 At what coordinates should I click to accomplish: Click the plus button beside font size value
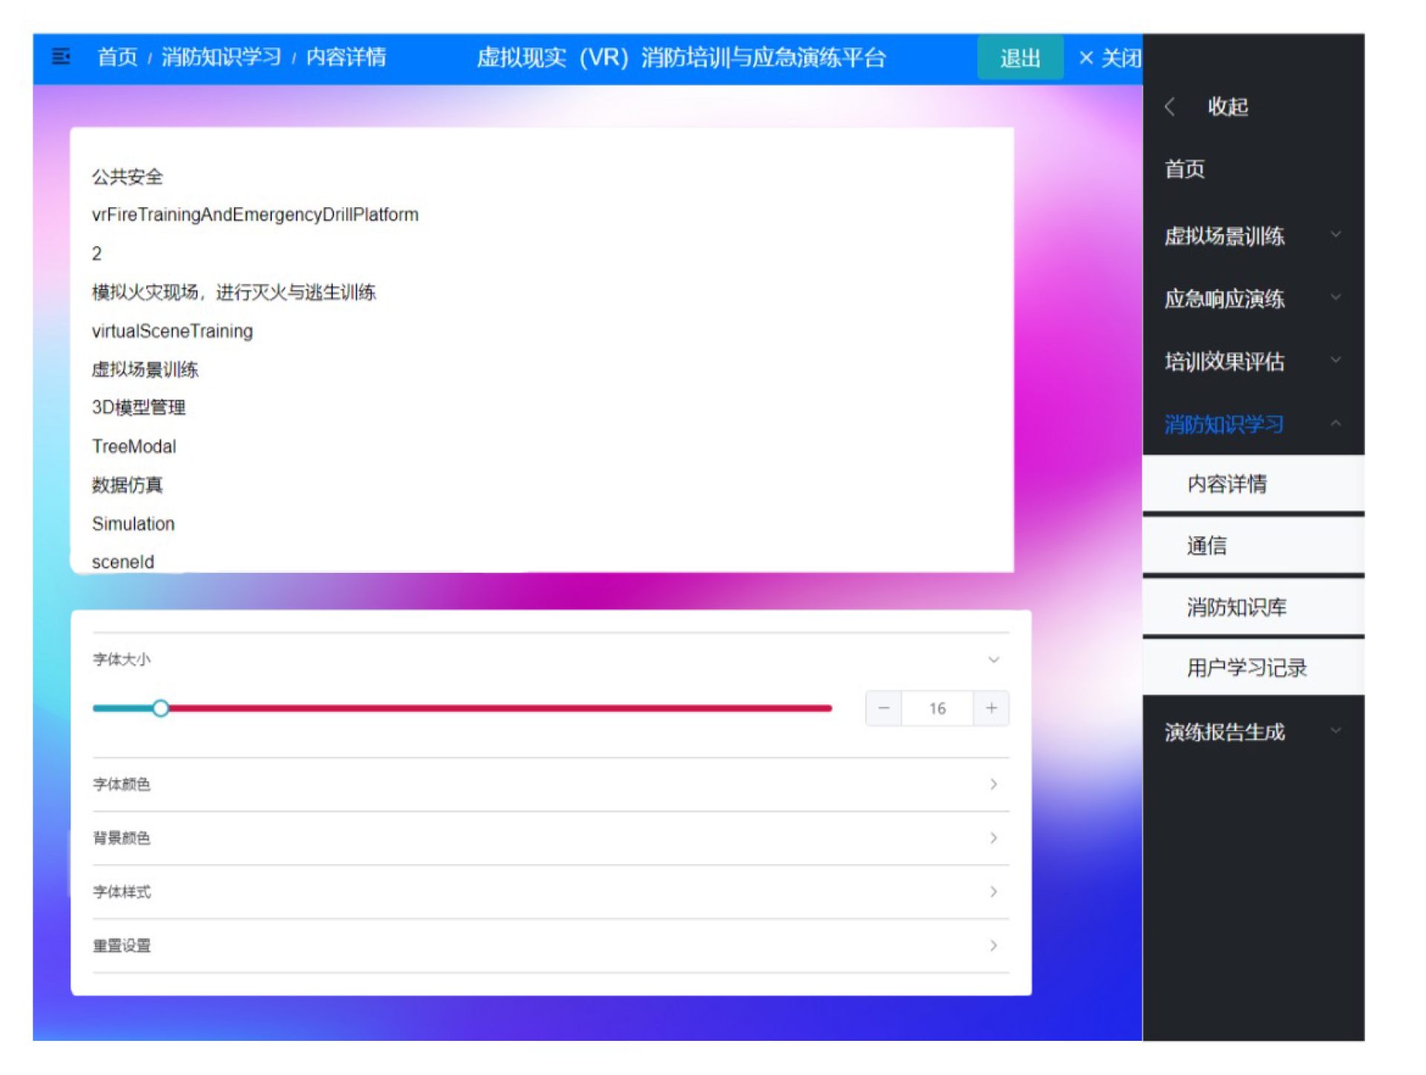tap(992, 708)
